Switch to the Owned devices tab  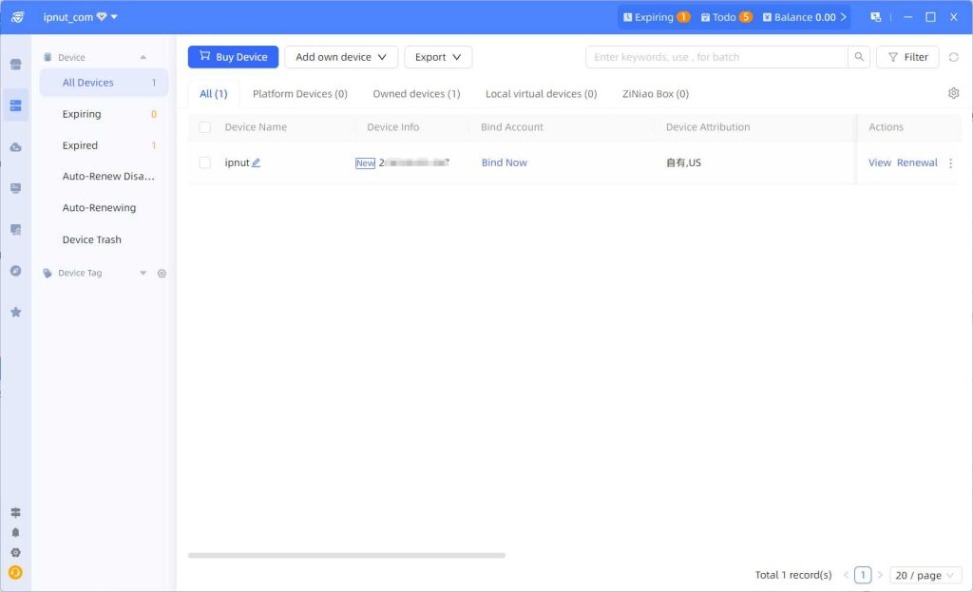point(416,94)
